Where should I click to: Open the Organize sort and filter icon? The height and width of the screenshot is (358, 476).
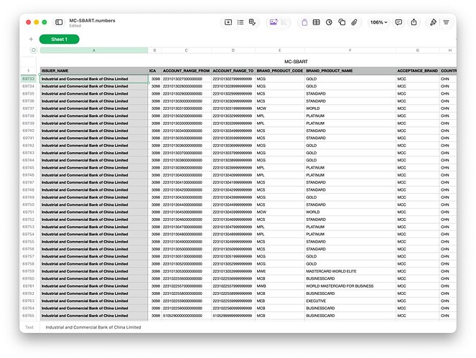click(x=446, y=22)
